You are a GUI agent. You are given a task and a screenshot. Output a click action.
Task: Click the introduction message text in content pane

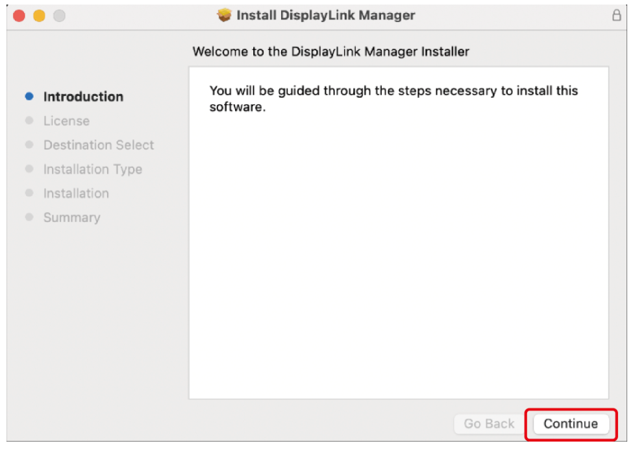coord(393,99)
